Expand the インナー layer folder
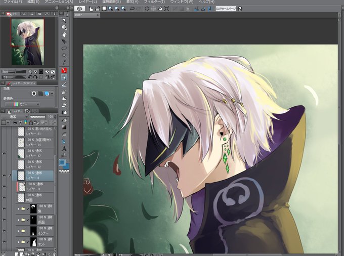This screenshot has width=344, height=256. (x=18, y=231)
